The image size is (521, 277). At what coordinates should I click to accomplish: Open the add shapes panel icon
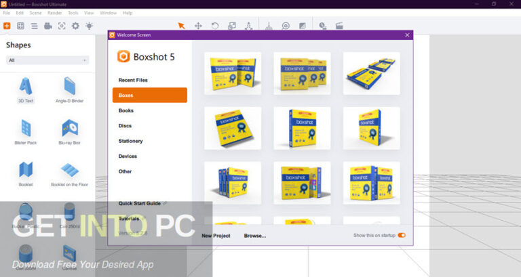click(7, 26)
